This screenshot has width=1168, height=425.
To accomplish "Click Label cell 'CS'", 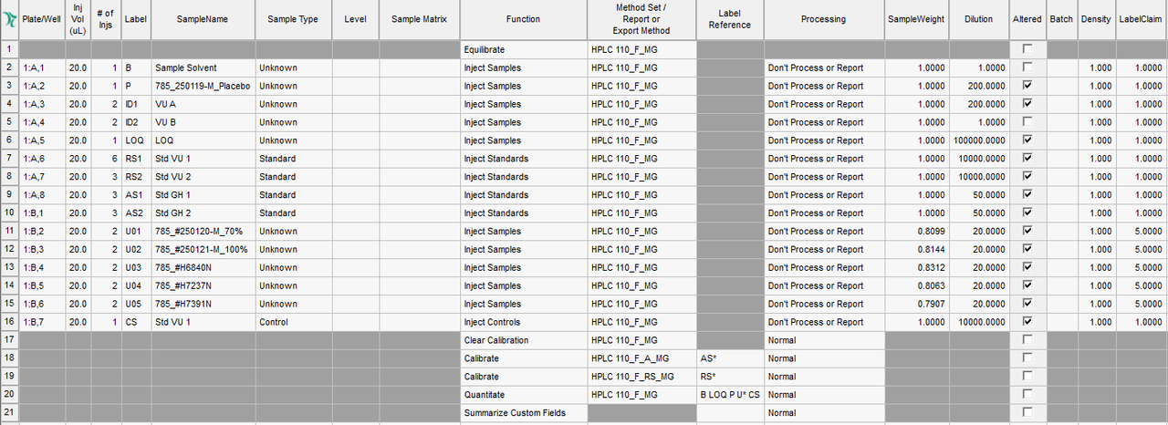I will (136, 322).
